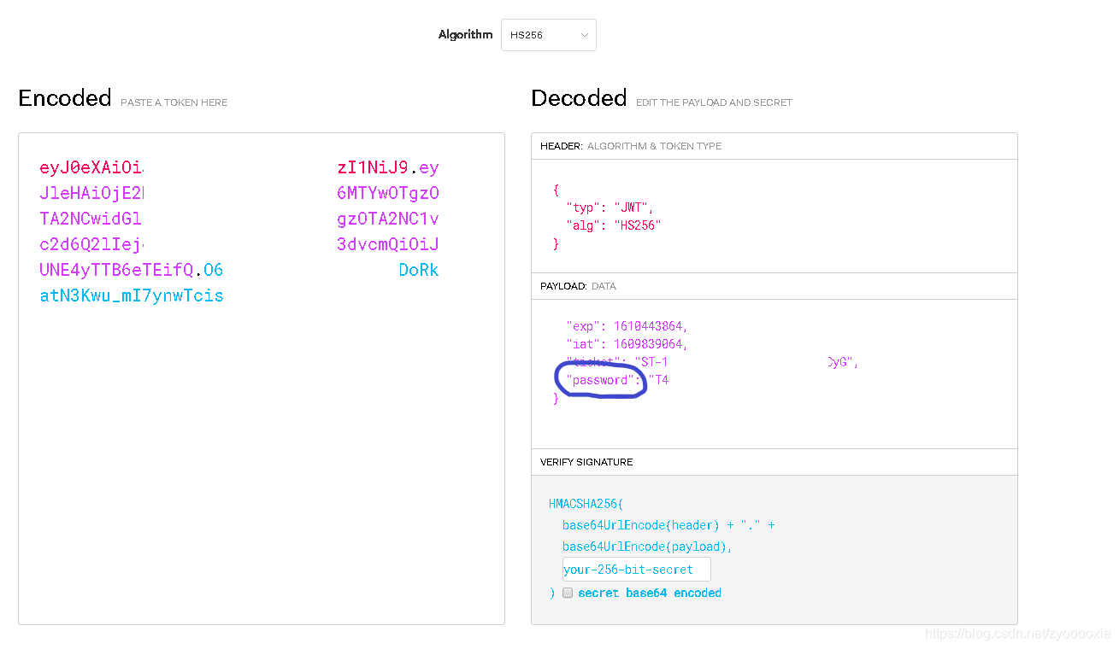Click the Decoded heading
Viewport: 1119px width, 649px height.
[579, 98]
